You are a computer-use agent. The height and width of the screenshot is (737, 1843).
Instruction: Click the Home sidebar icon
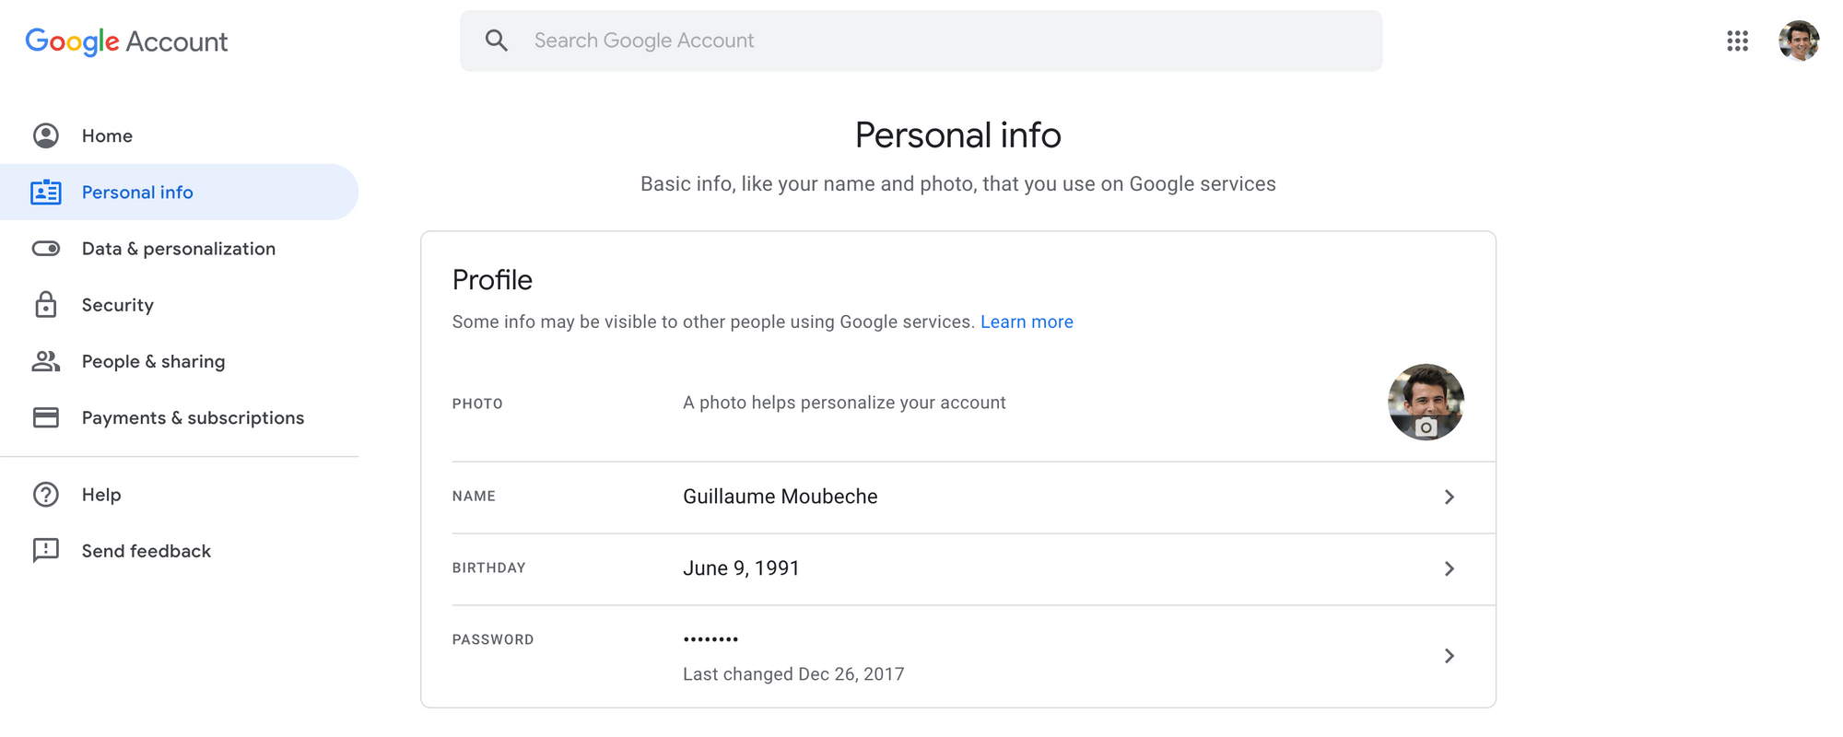coord(46,136)
